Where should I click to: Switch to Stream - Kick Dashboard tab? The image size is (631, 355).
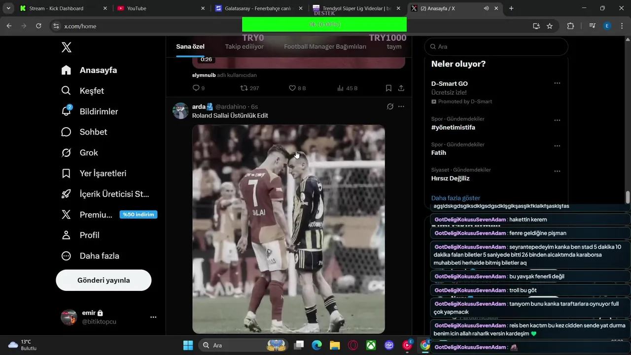coord(63,8)
